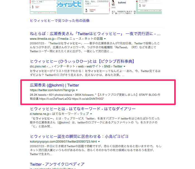Open the はてなキーワード ヒウィッヒヒー result

point(82,109)
